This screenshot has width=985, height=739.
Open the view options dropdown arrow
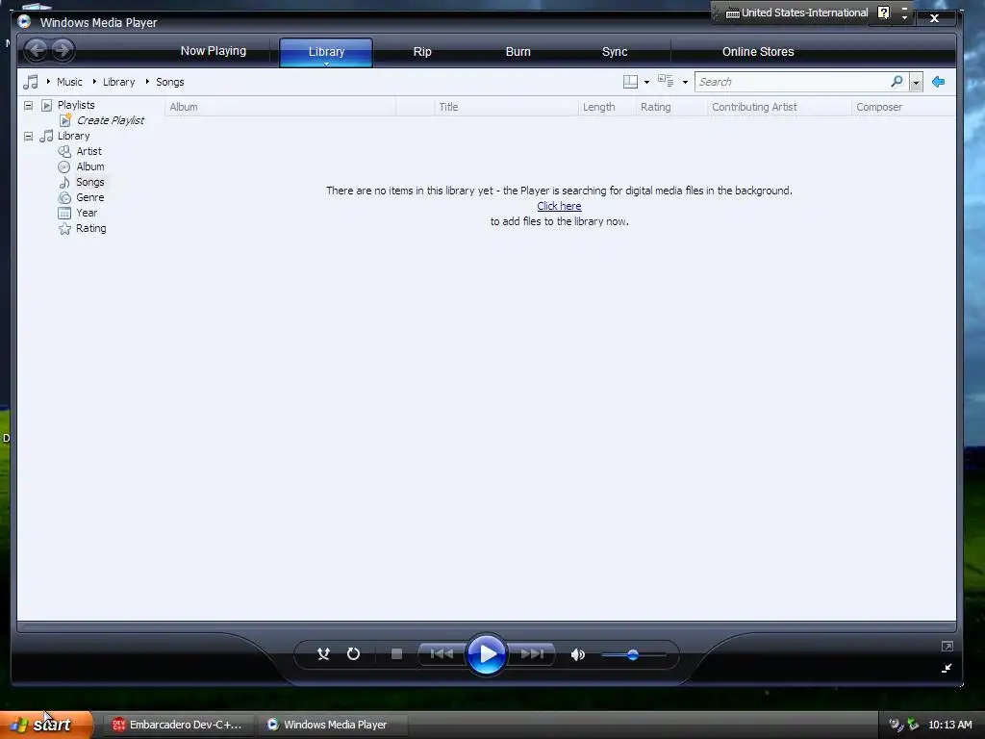click(685, 83)
